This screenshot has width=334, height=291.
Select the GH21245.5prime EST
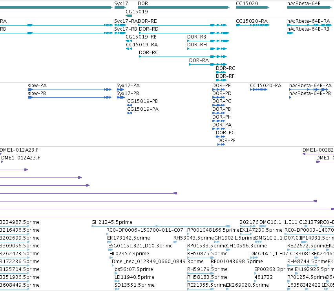click(112, 222)
